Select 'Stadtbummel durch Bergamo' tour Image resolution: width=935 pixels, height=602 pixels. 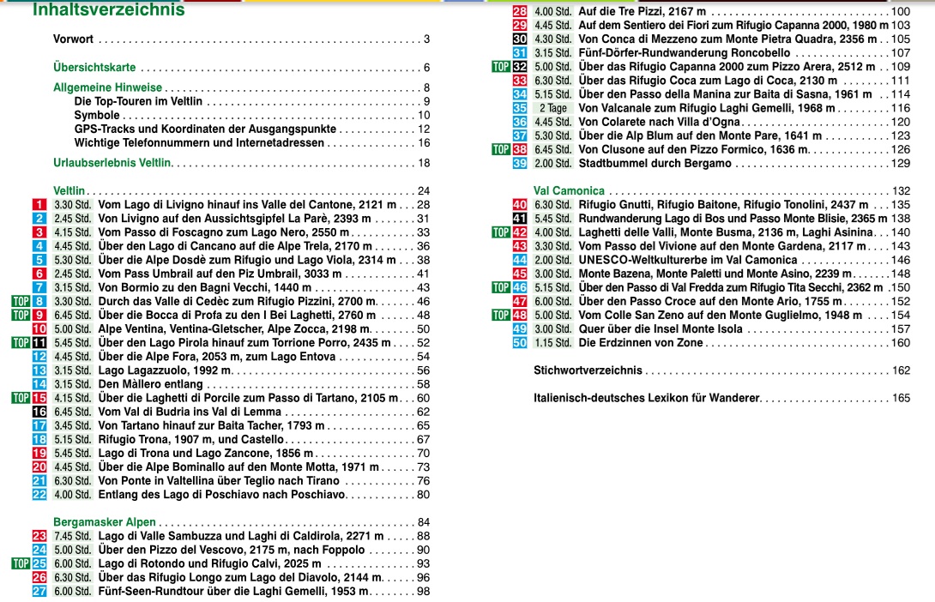tap(654, 163)
